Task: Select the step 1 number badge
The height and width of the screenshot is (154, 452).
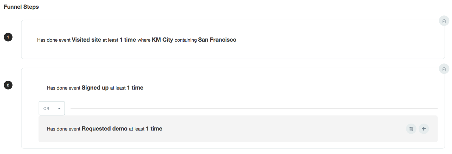Action: [x=8, y=37]
